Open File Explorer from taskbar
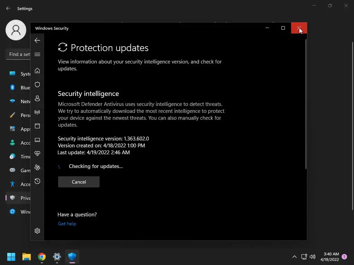This screenshot has width=354, height=265. (26, 256)
